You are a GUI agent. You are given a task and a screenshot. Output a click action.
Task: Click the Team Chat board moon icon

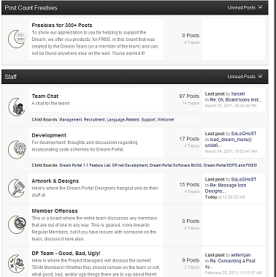[17, 107]
